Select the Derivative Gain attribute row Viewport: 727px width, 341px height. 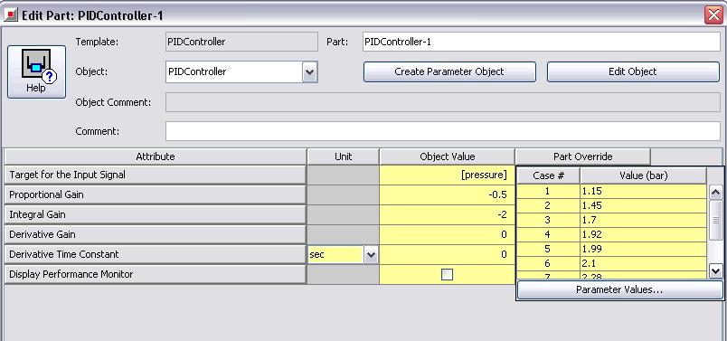(x=156, y=235)
